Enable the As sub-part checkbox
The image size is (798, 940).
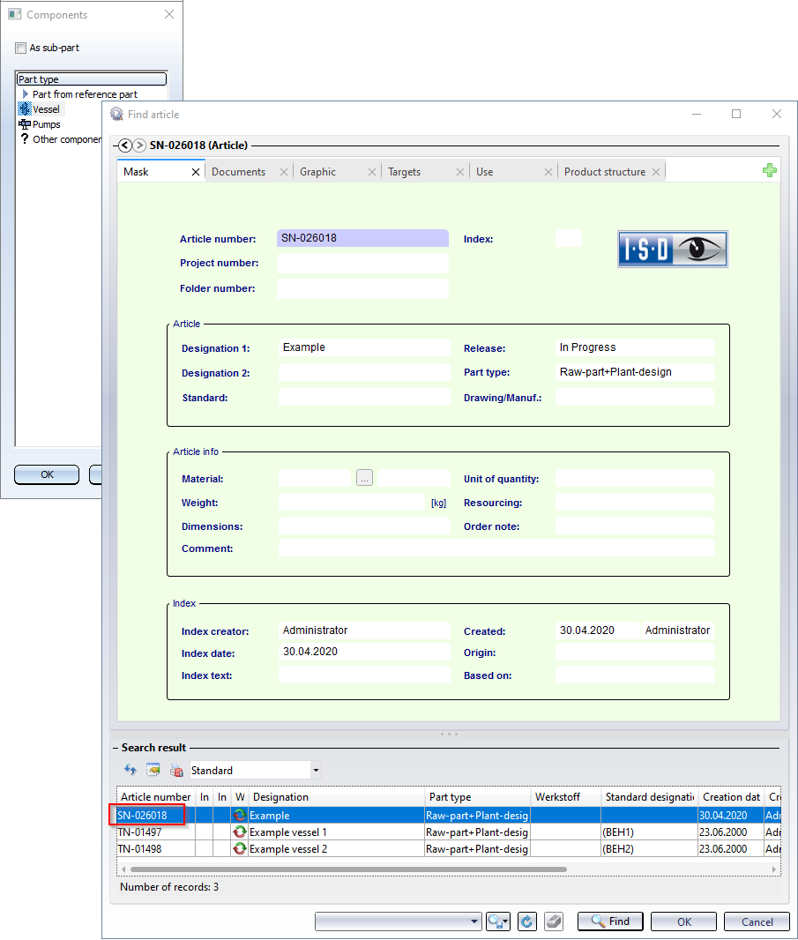(x=21, y=48)
